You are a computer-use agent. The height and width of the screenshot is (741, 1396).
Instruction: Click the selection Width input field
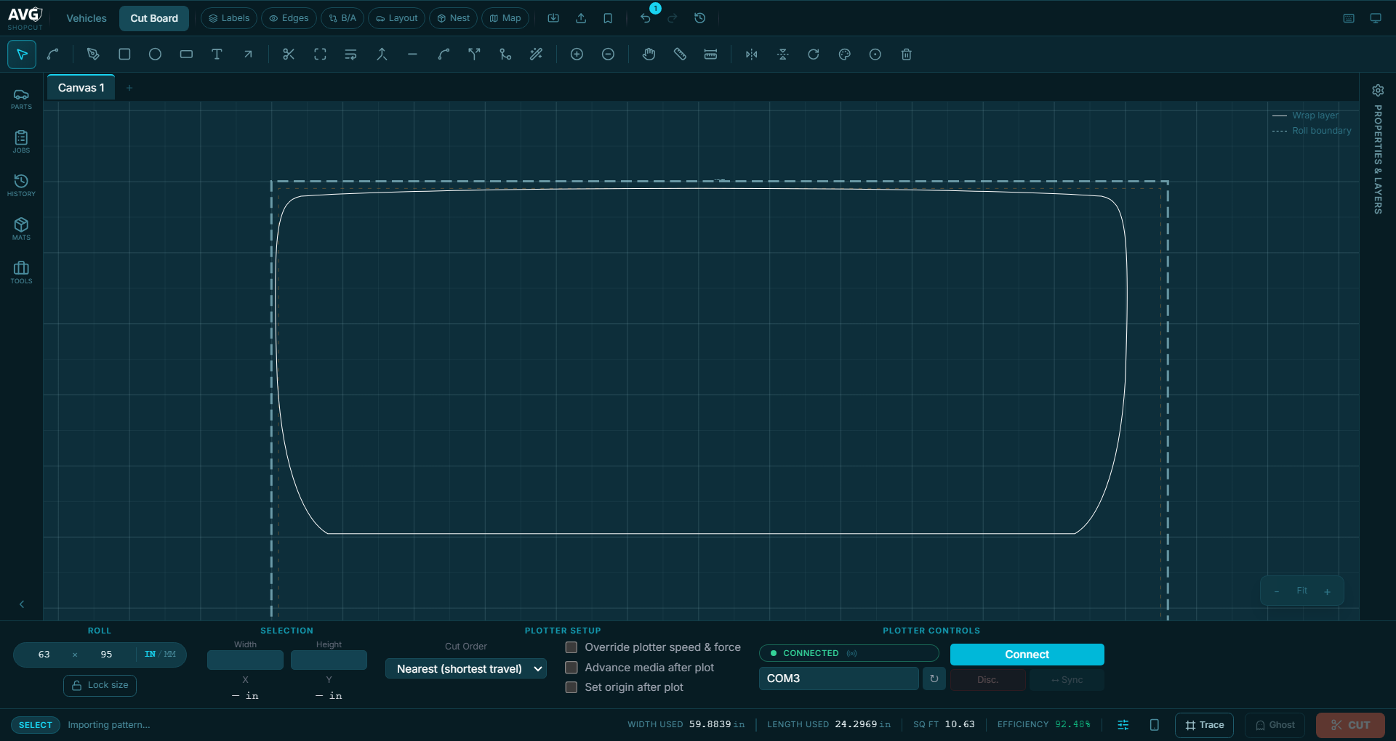245,660
